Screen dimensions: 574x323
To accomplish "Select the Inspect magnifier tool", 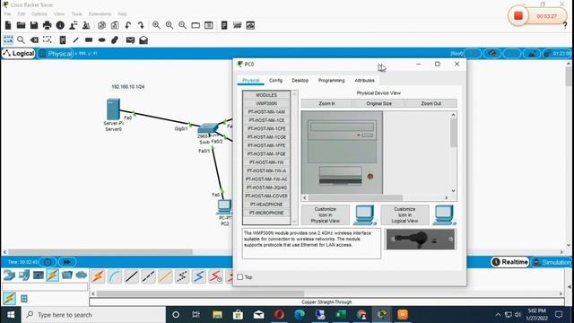I will click(x=21, y=39).
